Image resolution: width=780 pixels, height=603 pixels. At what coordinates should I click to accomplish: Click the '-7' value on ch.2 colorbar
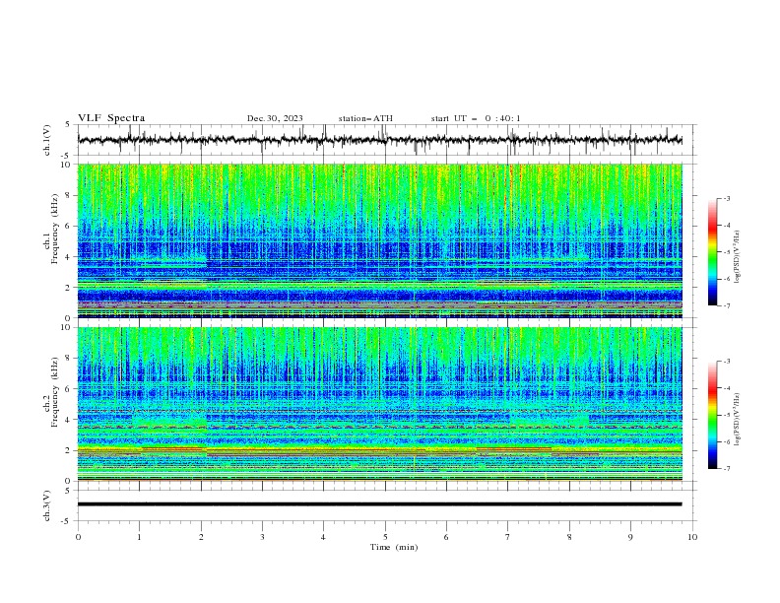tap(726, 468)
